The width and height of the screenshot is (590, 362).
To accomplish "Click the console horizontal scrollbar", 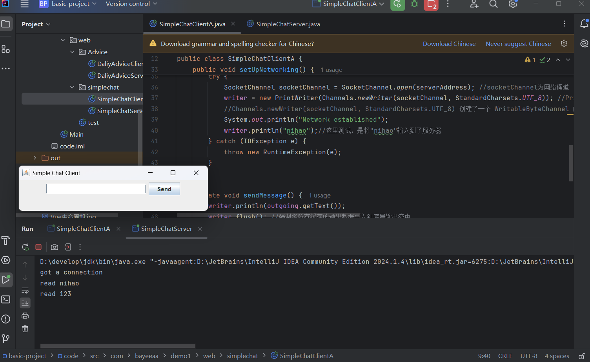I will (118, 346).
